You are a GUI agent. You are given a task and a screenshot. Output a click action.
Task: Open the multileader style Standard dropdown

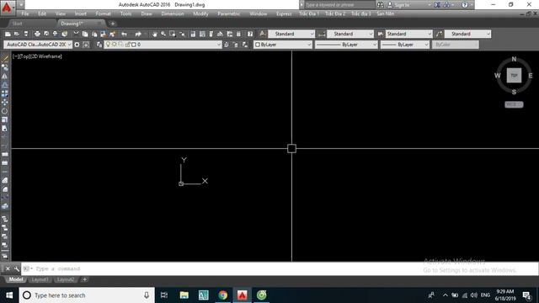(467, 34)
